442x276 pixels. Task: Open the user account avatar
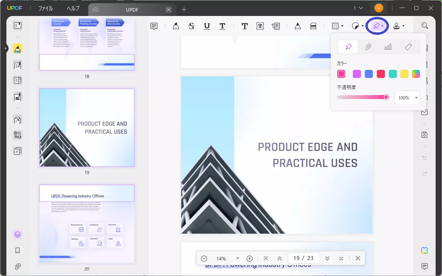click(x=378, y=8)
